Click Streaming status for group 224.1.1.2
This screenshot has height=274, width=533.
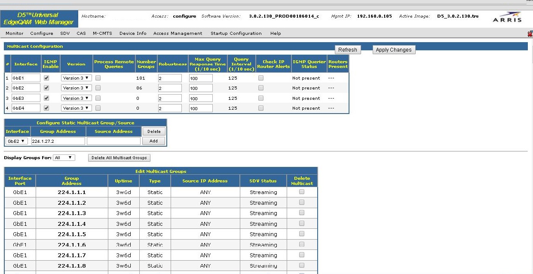click(x=263, y=203)
